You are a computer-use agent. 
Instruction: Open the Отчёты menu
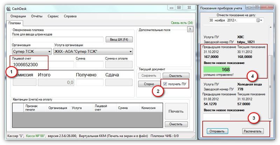(37, 16)
